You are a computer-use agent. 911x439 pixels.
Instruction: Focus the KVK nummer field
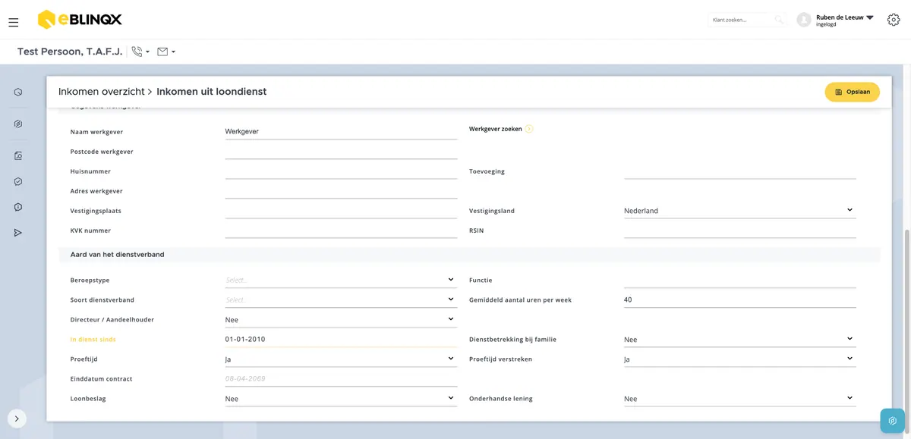342,230
